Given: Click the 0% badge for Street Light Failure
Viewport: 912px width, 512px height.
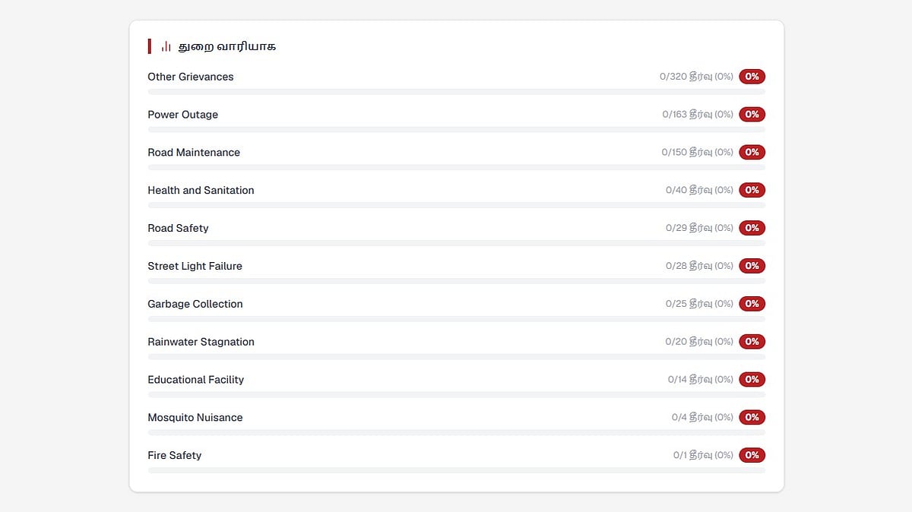Looking at the screenshot, I should tap(752, 266).
